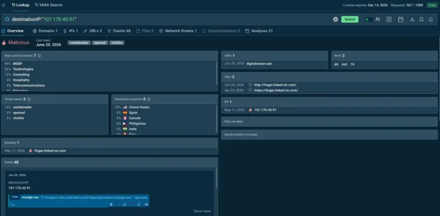Click the Events panel scrollbar
Viewport: 440px width, 216px height.
tap(217, 178)
